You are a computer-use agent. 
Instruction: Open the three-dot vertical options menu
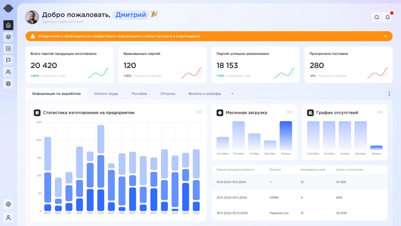[x=389, y=94]
